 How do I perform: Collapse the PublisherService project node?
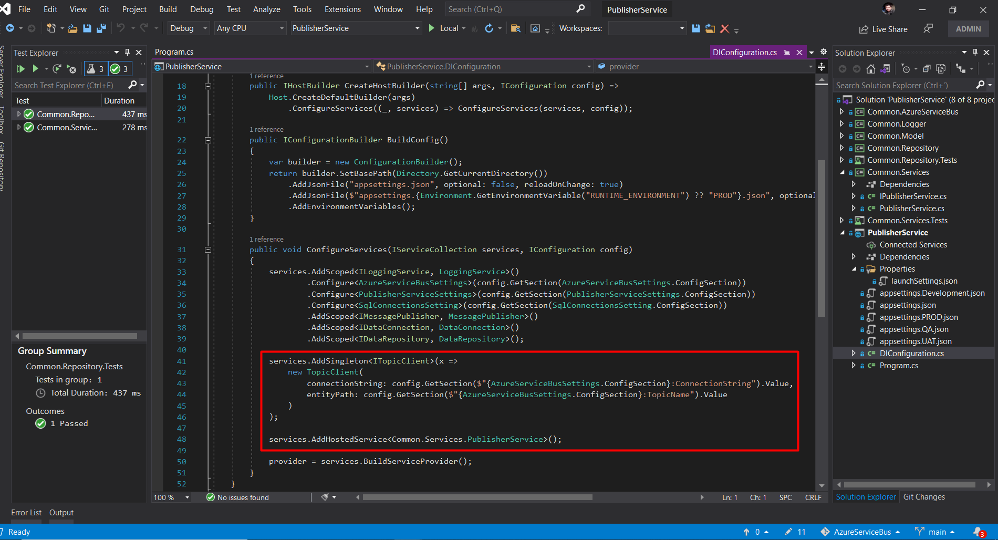843,233
